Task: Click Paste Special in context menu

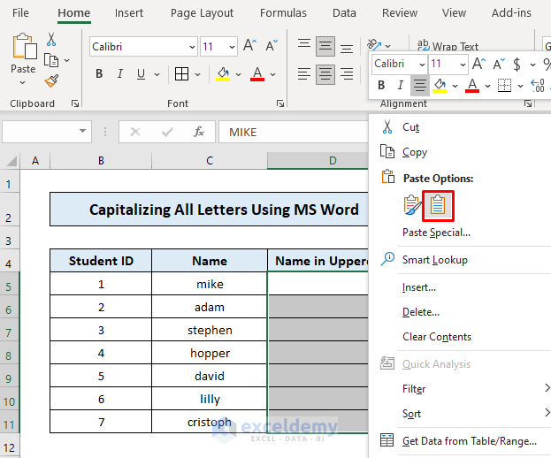Action: click(436, 233)
